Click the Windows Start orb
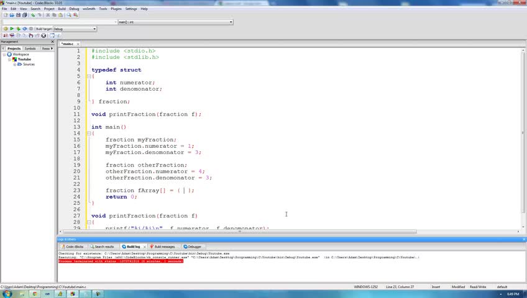Image resolution: width=527 pixels, height=298 pixels. (x=7, y=294)
